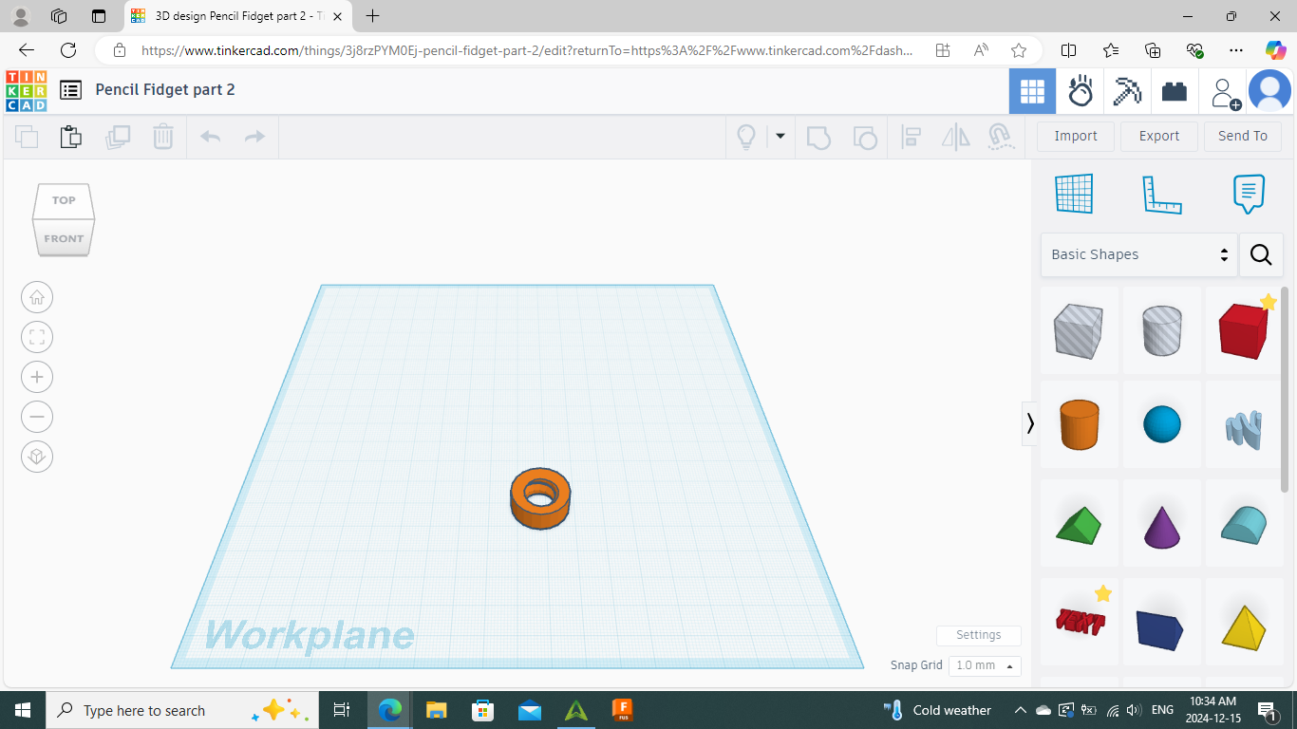Toggle perspective/orthographic view cube icon
The height and width of the screenshot is (729, 1297).
[37, 457]
